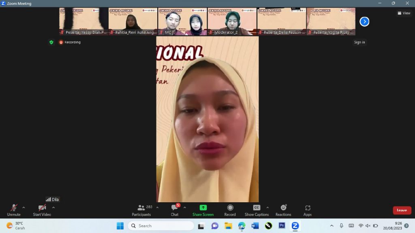Select the Moderator_2 video thumbnail
This screenshot has height=233, width=415.
pyautogui.click(x=232, y=21)
